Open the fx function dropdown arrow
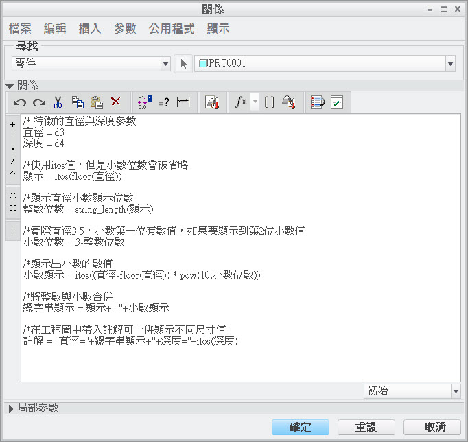The width and height of the screenshot is (468, 442). click(x=255, y=102)
